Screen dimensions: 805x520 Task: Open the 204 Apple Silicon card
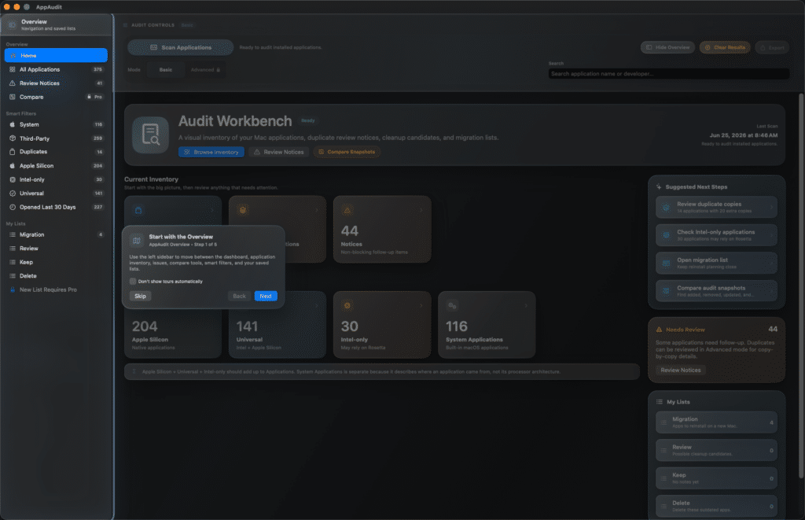pyautogui.click(x=173, y=325)
